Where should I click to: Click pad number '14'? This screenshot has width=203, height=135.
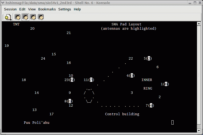click(37, 93)
